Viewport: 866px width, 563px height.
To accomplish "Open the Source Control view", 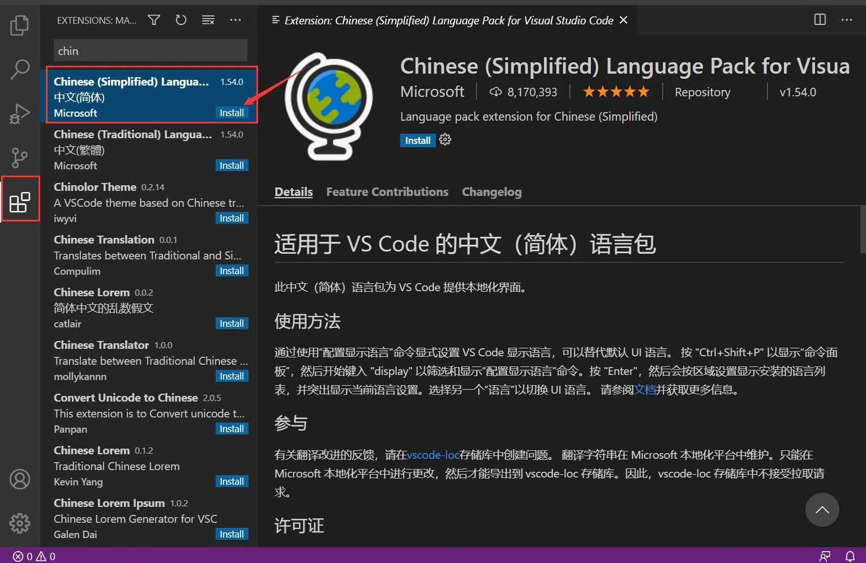I will 20,157.
